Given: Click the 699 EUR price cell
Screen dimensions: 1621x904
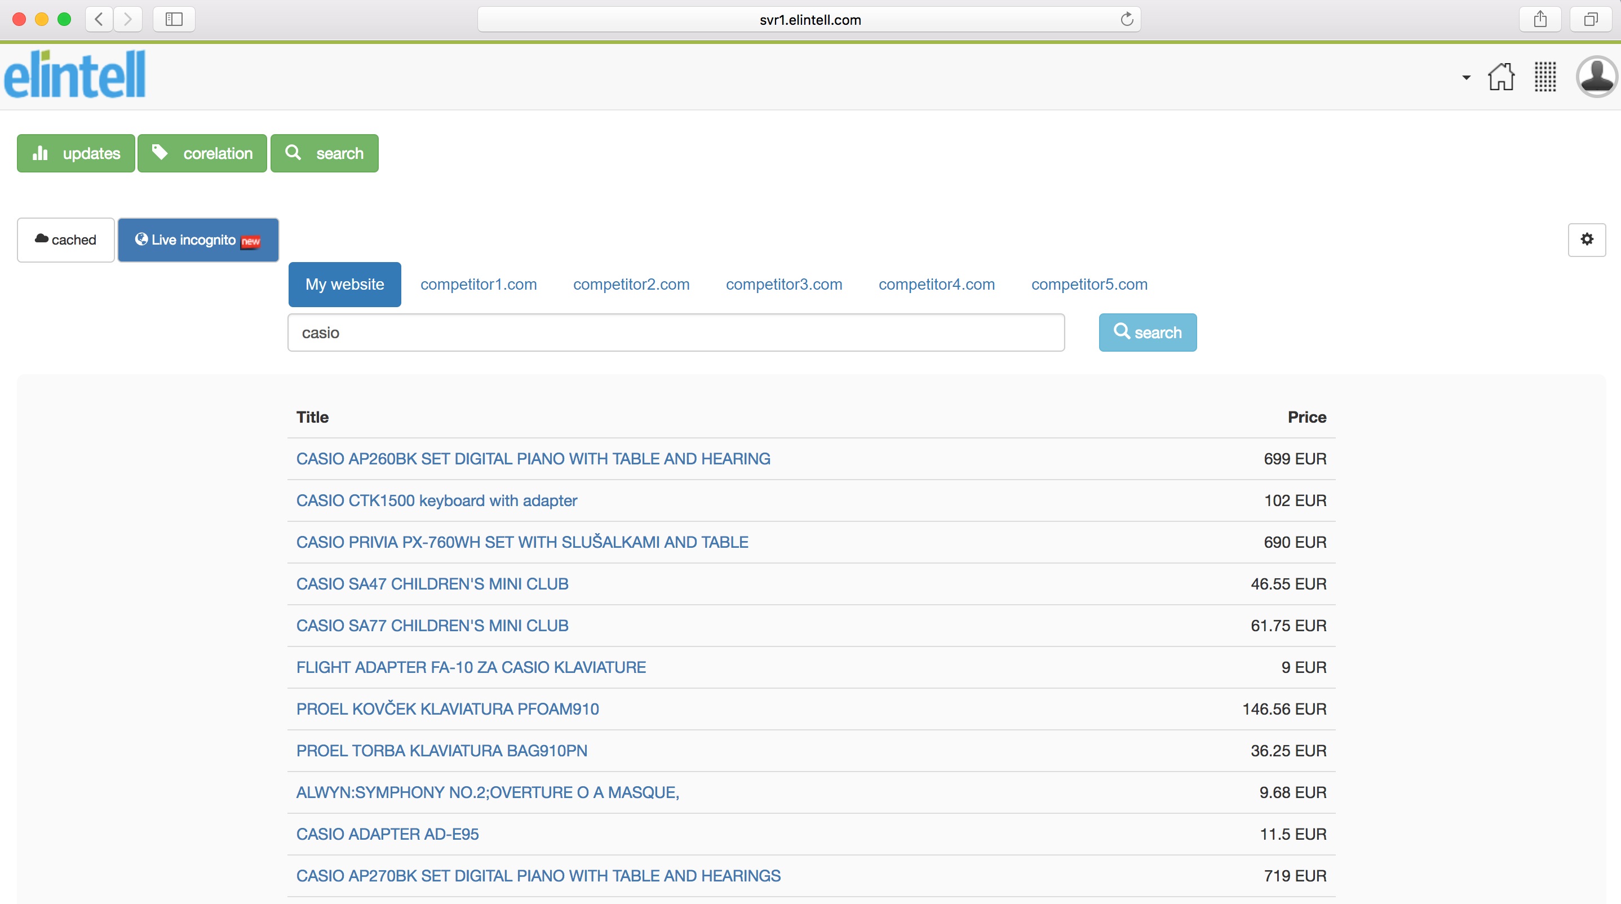Looking at the screenshot, I should pos(1295,459).
